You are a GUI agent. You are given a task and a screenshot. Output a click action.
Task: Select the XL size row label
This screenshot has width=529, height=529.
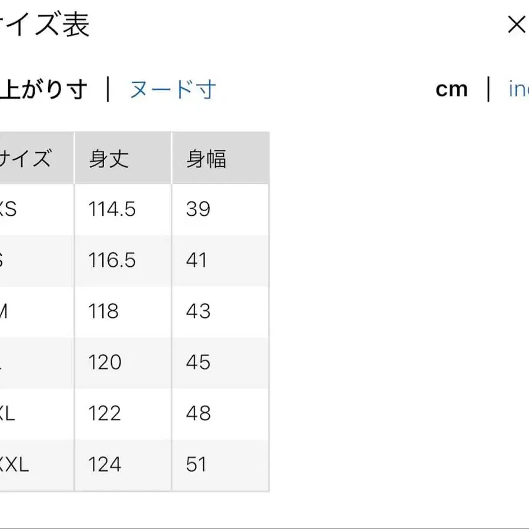click(11, 414)
